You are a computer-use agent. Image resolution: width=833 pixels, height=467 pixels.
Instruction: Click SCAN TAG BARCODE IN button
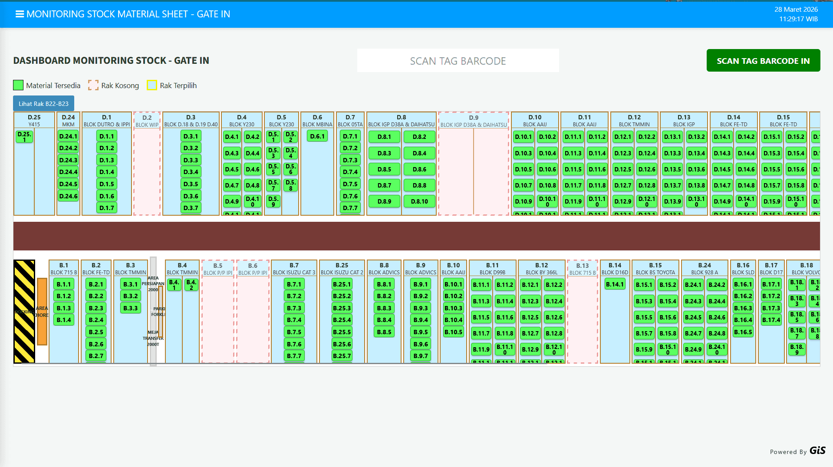(x=763, y=61)
